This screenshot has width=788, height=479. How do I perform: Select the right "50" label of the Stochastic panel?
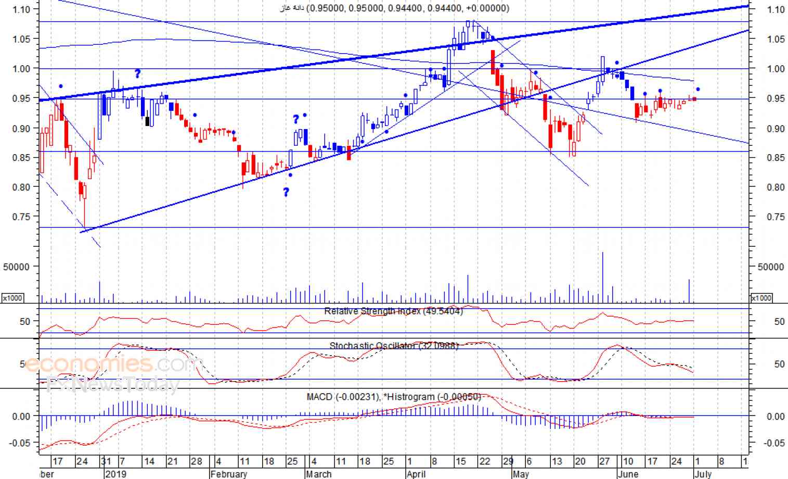[779, 364]
